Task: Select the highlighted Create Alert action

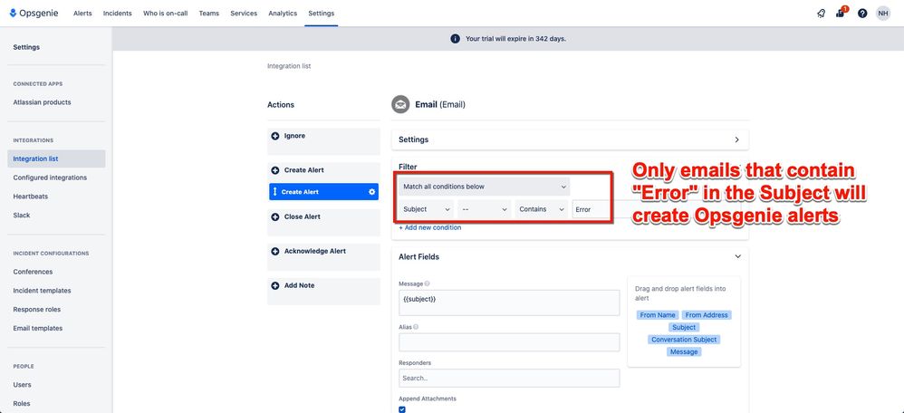Action: pos(323,192)
